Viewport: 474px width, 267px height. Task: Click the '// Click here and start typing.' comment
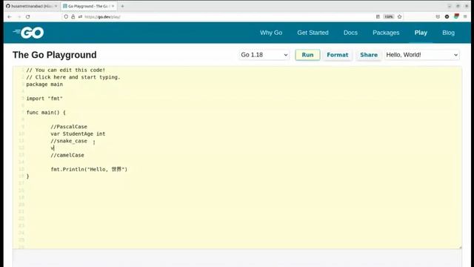[x=73, y=77]
